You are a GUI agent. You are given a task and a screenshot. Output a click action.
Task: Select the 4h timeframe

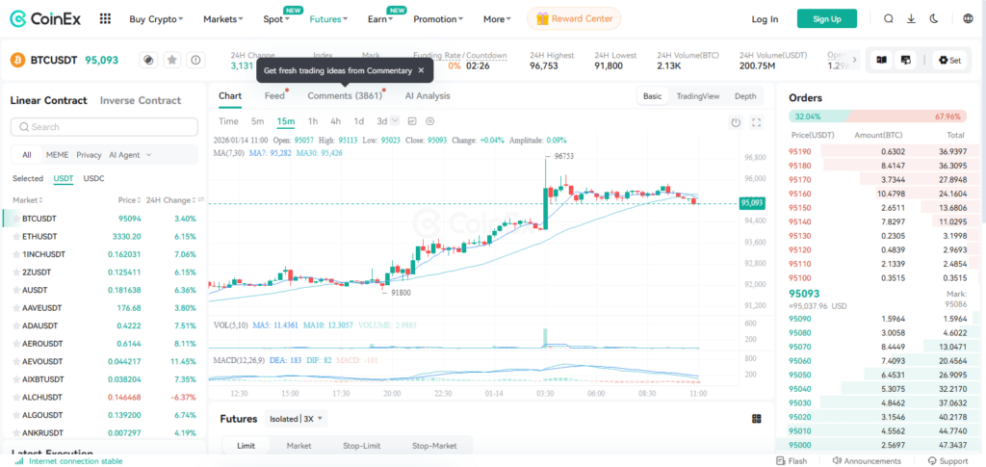coord(336,121)
